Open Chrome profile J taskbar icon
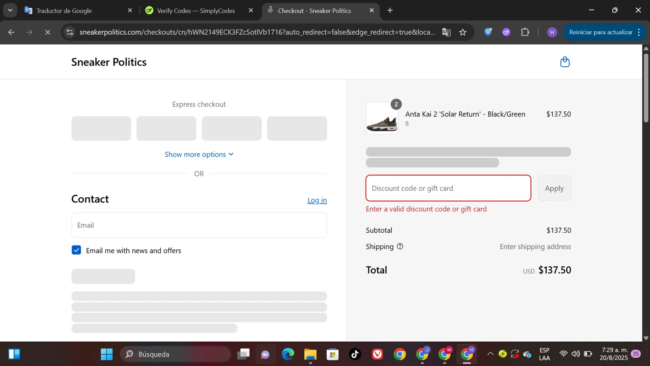Image resolution: width=650 pixels, height=366 pixels. [422, 354]
